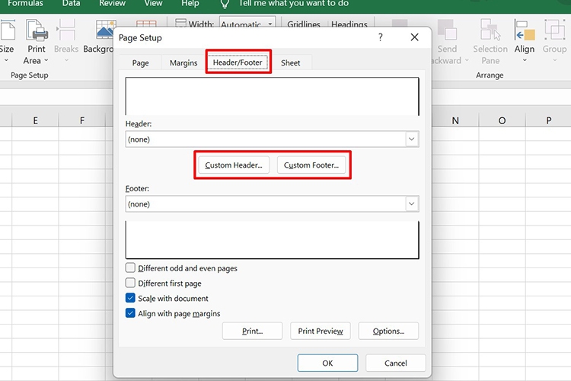Open the Header dropdown list

click(411, 139)
